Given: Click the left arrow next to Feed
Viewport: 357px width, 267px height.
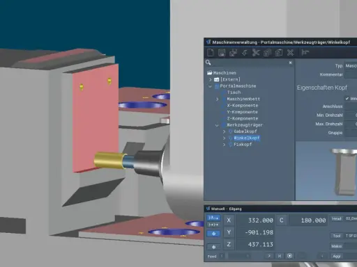Looking at the screenshot, I should coord(222,256).
